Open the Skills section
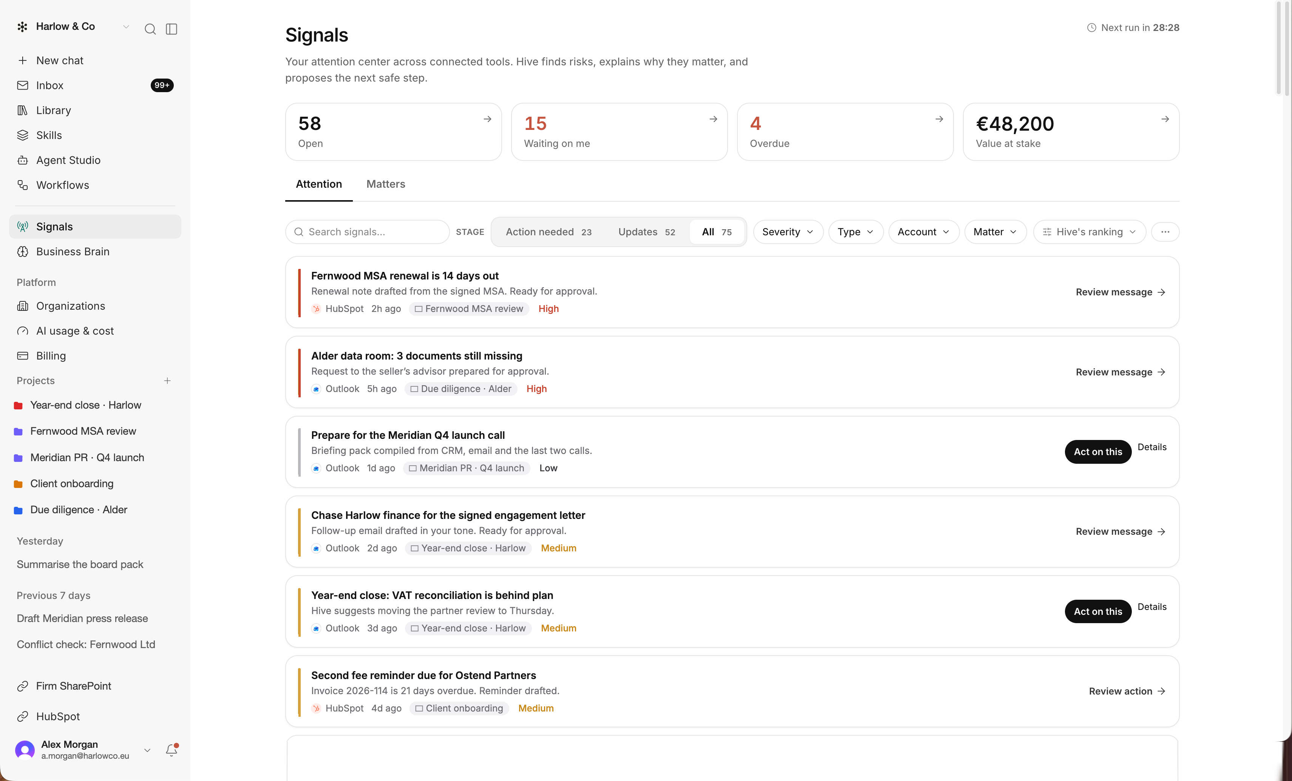Screen dimensions: 1292x781 (x=95, y=135)
